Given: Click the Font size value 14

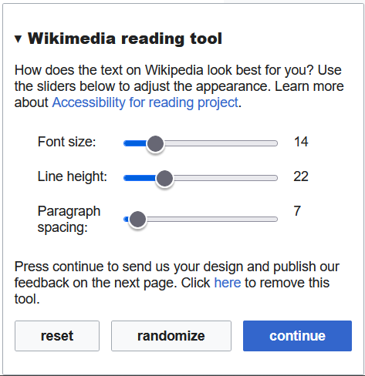Looking at the screenshot, I should coord(301,142).
